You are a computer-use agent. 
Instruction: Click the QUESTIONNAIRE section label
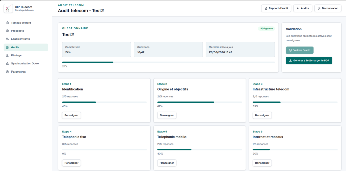[75, 28]
